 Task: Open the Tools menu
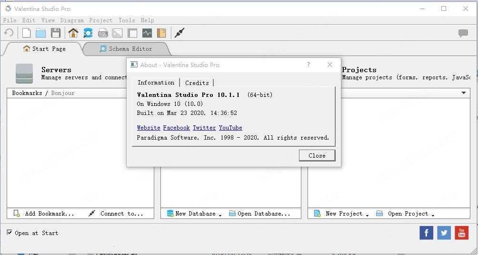click(127, 20)
